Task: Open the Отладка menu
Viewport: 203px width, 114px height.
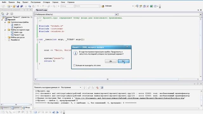Action: coord(46,2)
